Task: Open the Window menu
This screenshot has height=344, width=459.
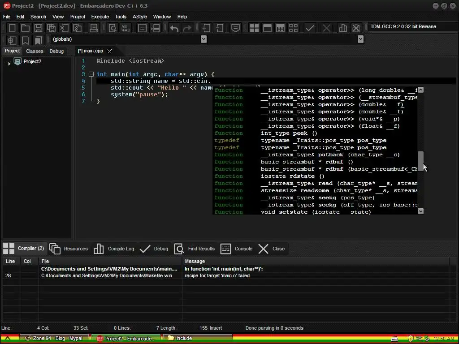Action: [x=162, y=17]
